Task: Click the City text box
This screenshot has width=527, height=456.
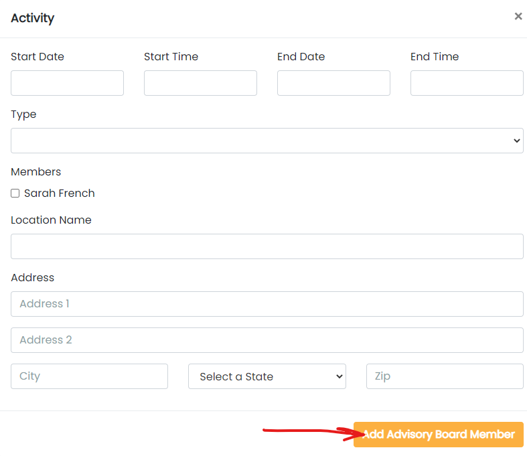Action: pos(89,376)
